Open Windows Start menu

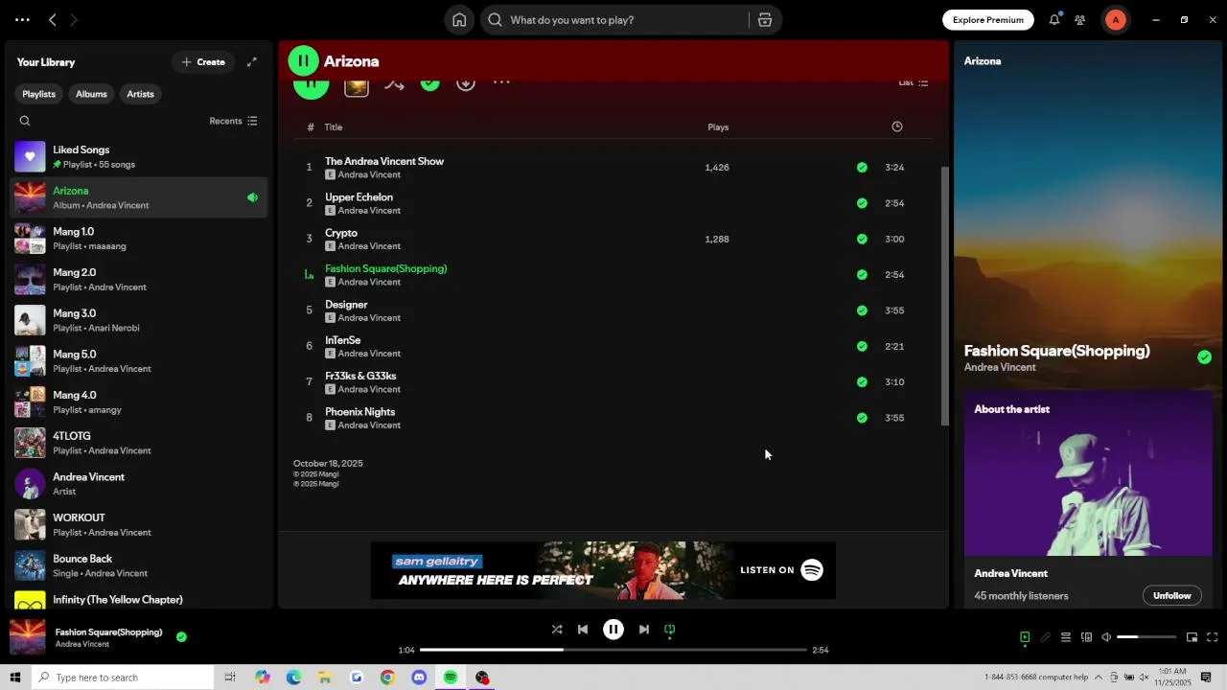(x=15, y=678)
